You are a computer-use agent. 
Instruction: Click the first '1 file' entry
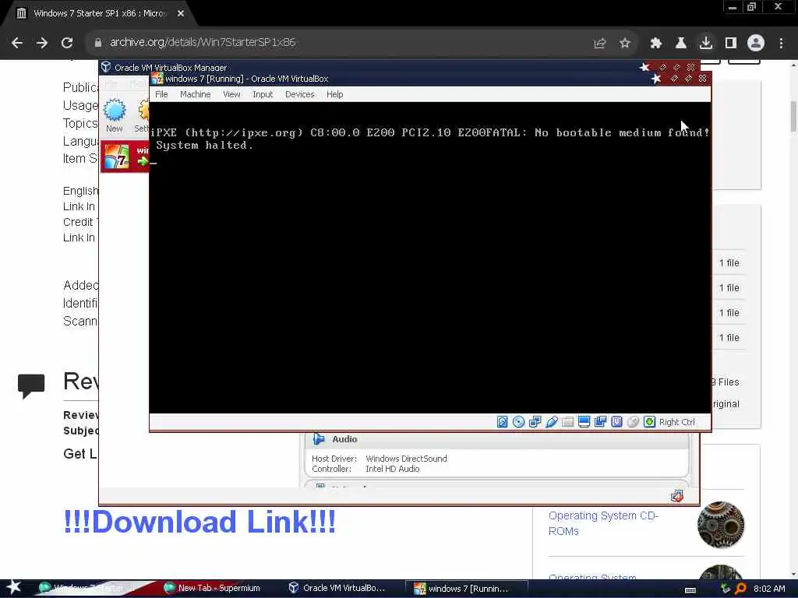click(x=729, y=263)
